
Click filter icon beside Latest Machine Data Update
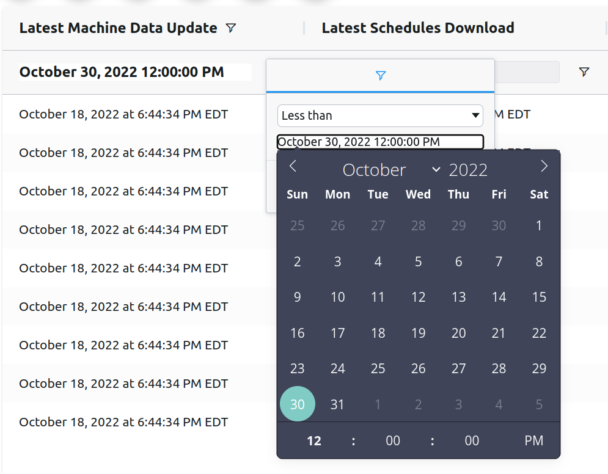click(x=231, y=28)
